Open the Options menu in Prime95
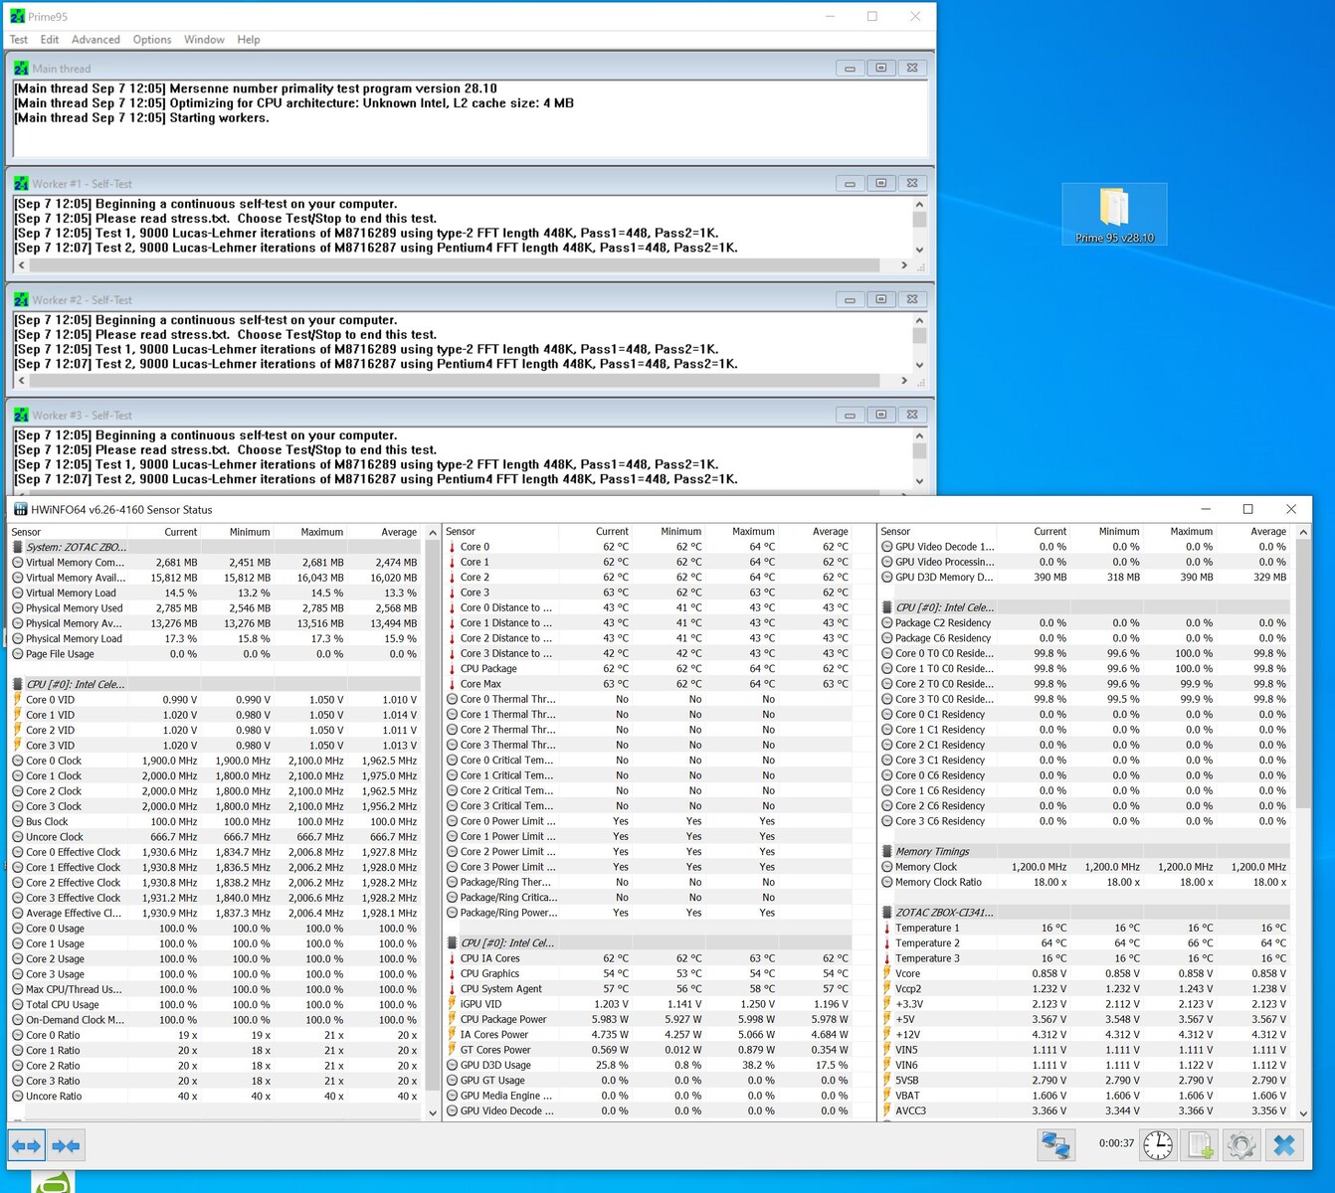Screen dimensions: 1335x1193 click(152, 40)
